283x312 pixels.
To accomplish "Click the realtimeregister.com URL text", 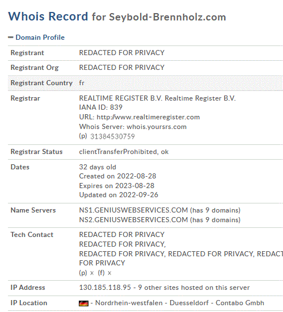I will coord(148,117).
